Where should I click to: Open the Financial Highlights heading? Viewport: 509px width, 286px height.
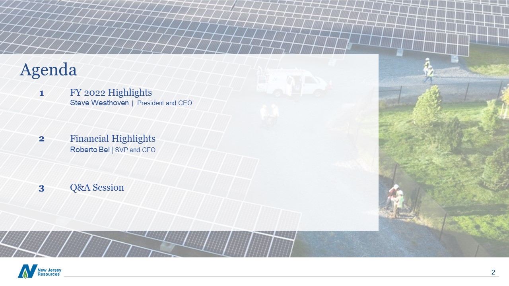click(x=113, y=139)
